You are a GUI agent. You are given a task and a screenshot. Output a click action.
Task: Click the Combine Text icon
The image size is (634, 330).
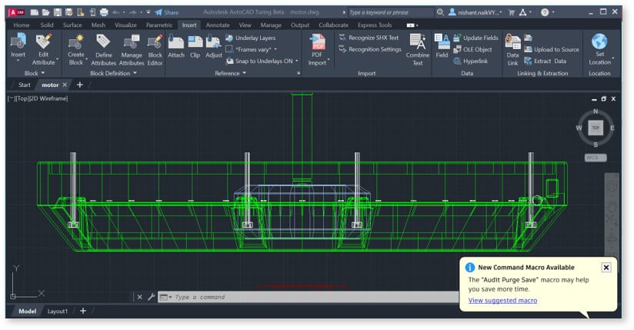tap(418, 42)
